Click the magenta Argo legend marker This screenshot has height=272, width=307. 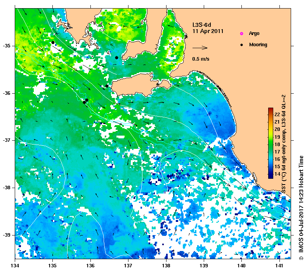[x=242, y=33]
